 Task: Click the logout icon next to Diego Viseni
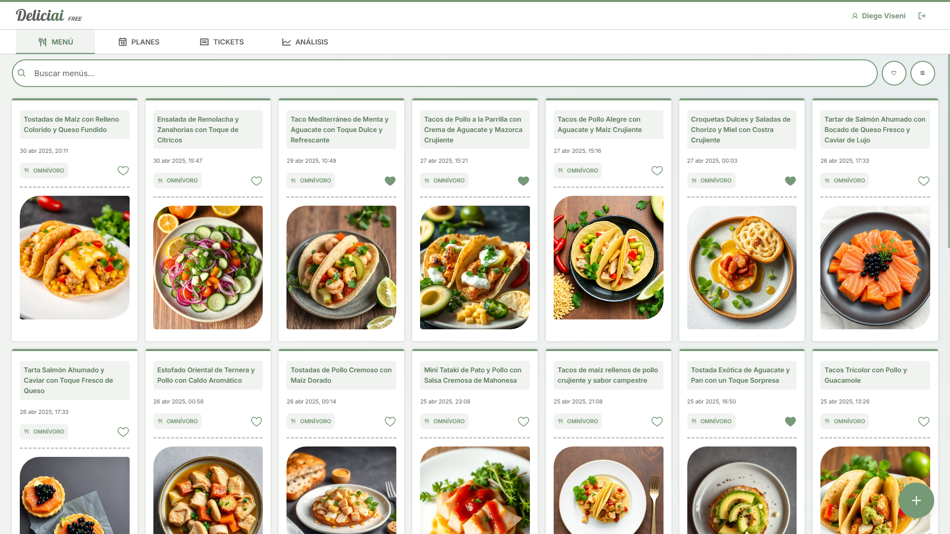click(x=922, y=16)
